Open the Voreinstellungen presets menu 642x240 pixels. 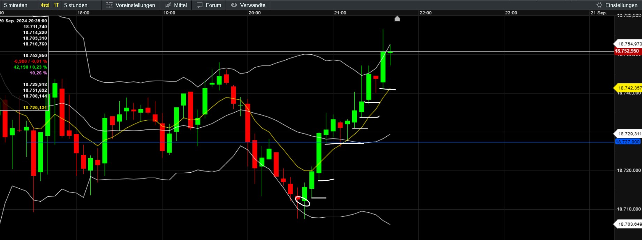(131, 5)
